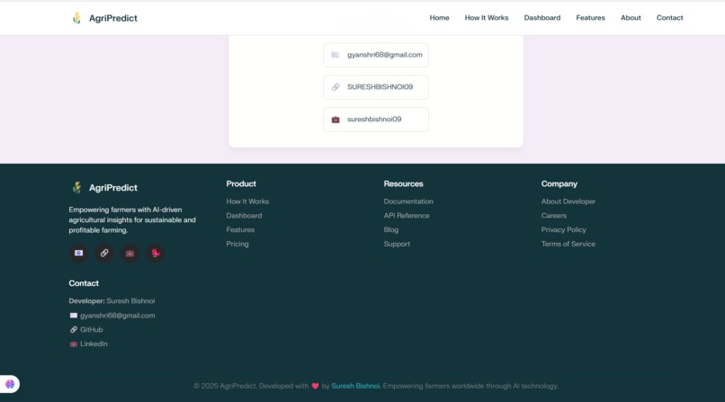Viewport: 725px width, 402px height.
Task: Click the Contact footer heading
Action: pos(84,283)
